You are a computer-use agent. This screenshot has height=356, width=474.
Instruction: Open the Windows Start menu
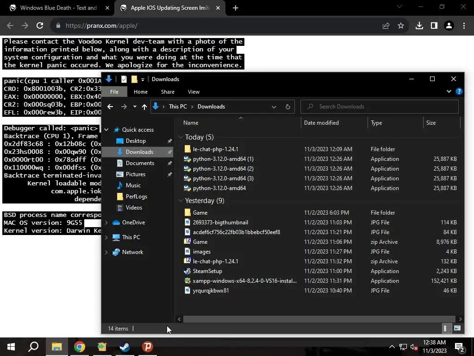pyautogui.click(x=11, y=347)
